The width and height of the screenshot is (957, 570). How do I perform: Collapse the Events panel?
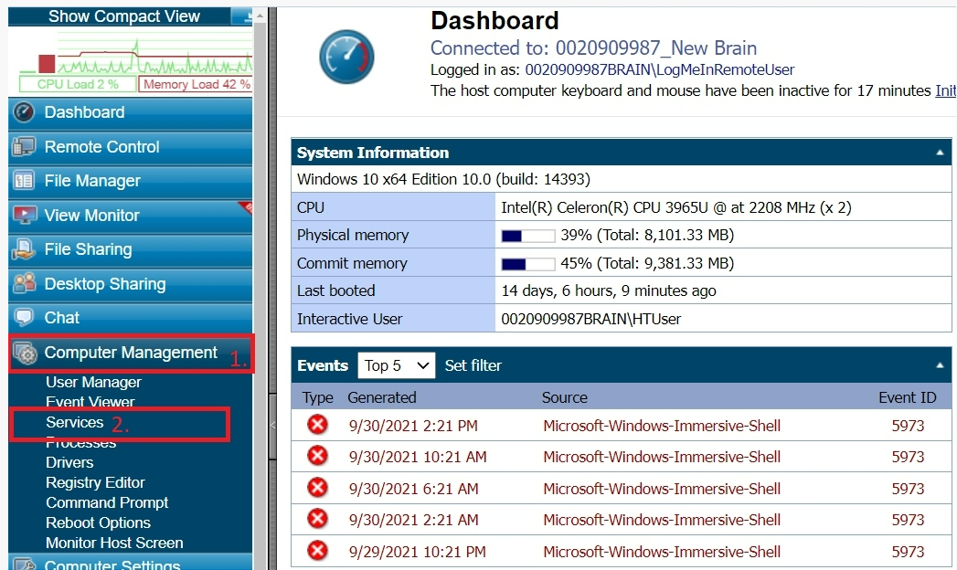point(941,365)
